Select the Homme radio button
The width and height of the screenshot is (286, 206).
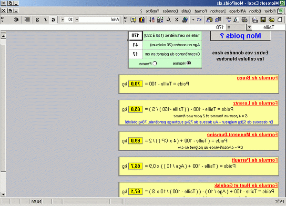(x=189, y=63)
